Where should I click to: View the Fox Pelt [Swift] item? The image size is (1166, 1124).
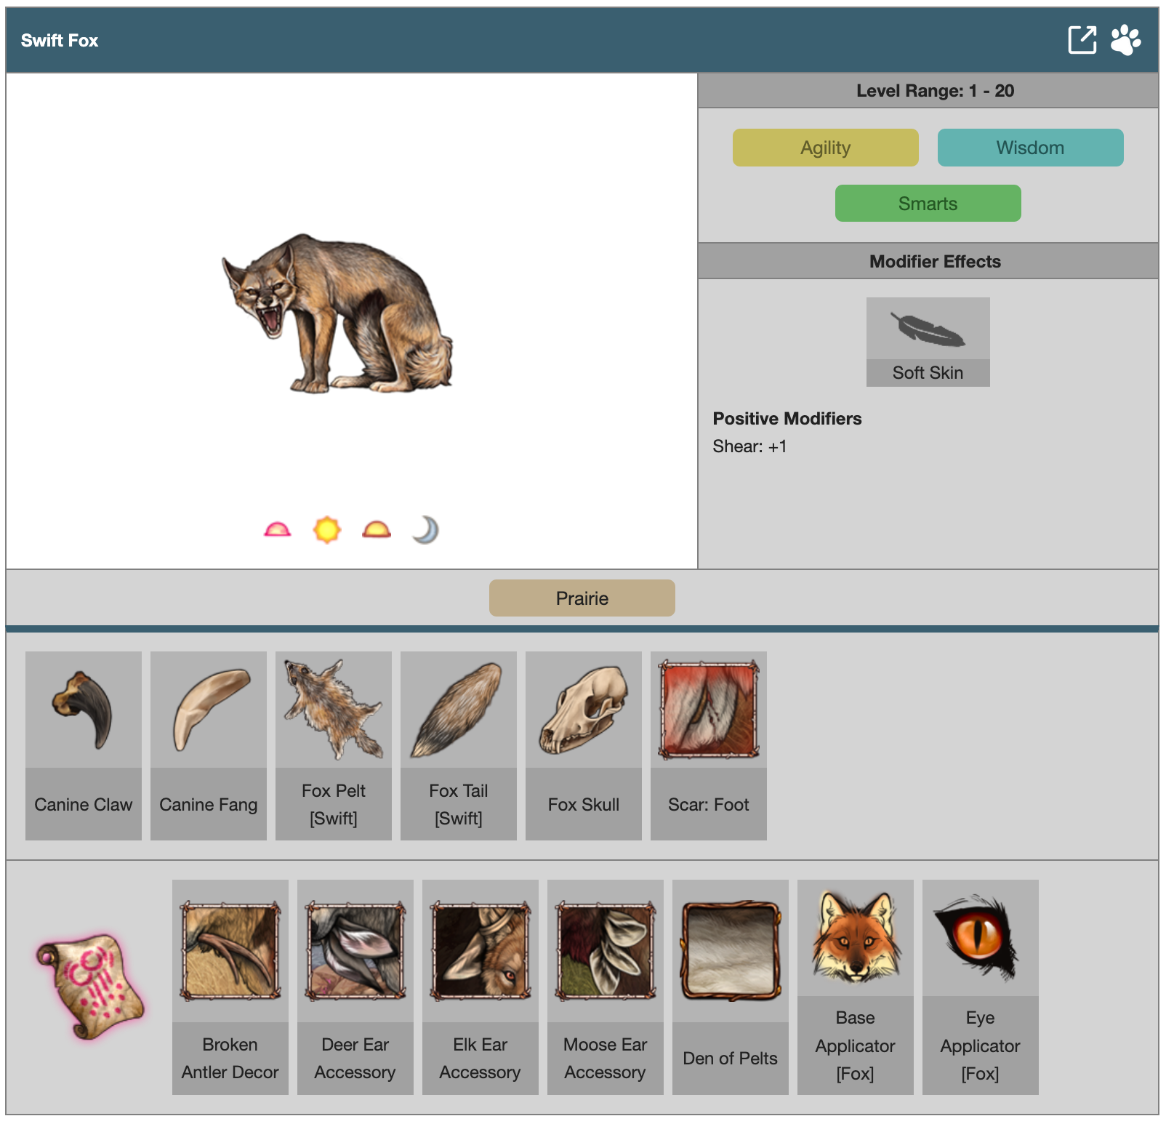334,745
